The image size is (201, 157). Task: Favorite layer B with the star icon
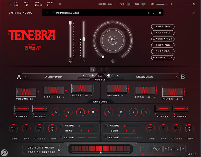(177, 77)
